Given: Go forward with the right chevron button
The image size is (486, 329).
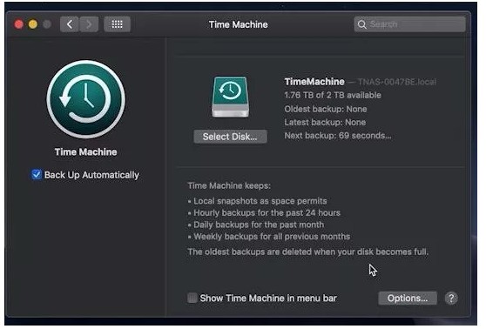Looking at the screenshot, I should point(89,24).
